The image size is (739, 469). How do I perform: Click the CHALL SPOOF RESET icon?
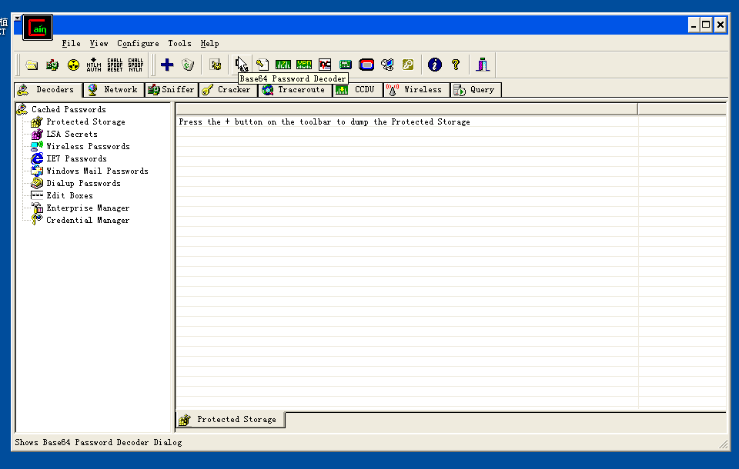pos(115,65)
